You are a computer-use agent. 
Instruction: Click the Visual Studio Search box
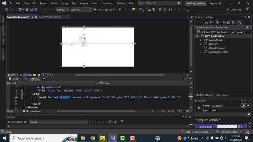160,3
